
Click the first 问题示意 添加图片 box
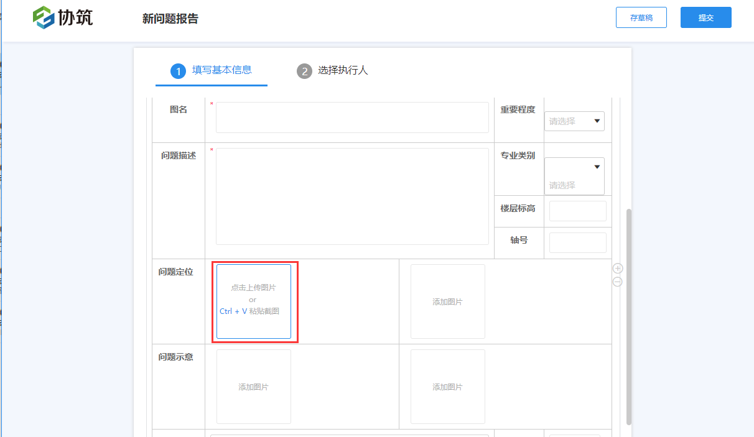point(253,386)
